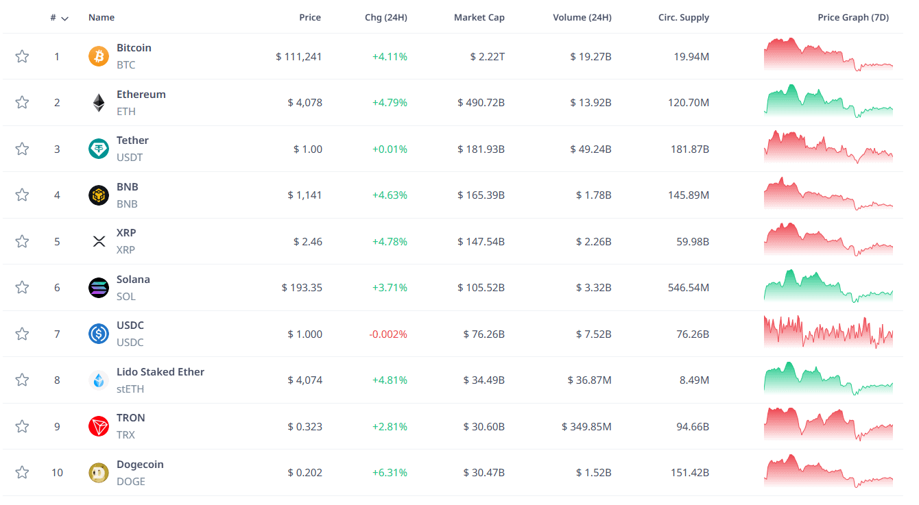Click the USDC logo icon

click(99, 334)
